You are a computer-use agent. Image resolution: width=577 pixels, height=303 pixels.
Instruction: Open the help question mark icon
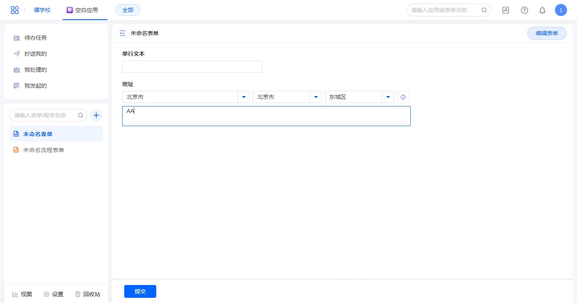[x=524, y=10]
